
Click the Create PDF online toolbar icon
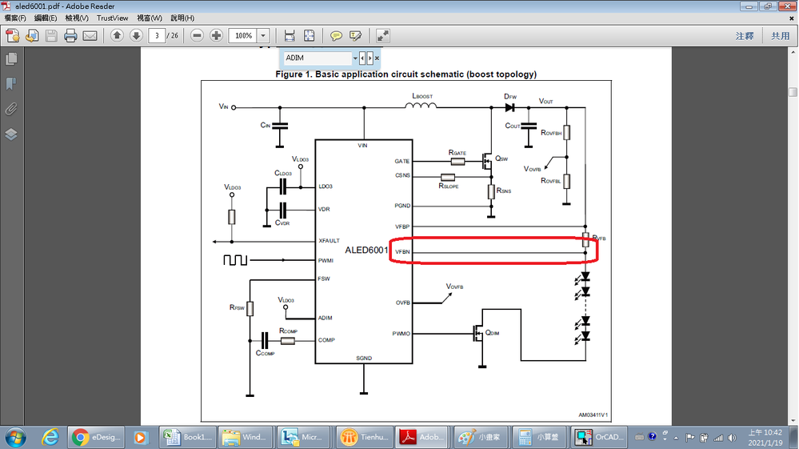[13, 36]
